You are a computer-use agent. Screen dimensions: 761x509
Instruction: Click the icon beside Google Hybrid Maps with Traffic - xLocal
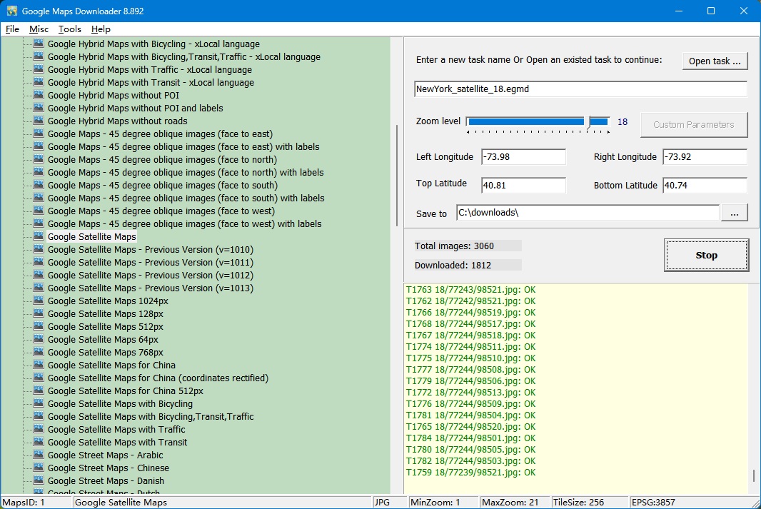[x=39, y=69]
